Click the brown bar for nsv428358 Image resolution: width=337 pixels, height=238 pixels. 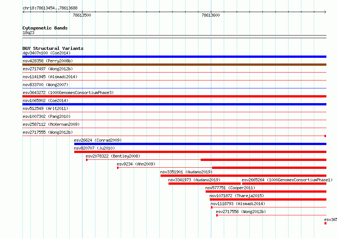point(174,65)
